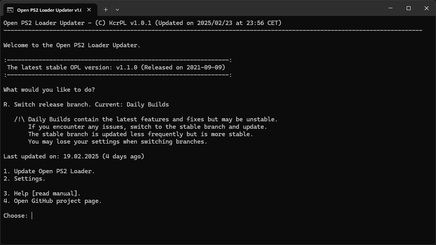This screenshot has width=436, height=245.
Task: Expand the new tab profile dropdown arrow
Action: [117, 10]
